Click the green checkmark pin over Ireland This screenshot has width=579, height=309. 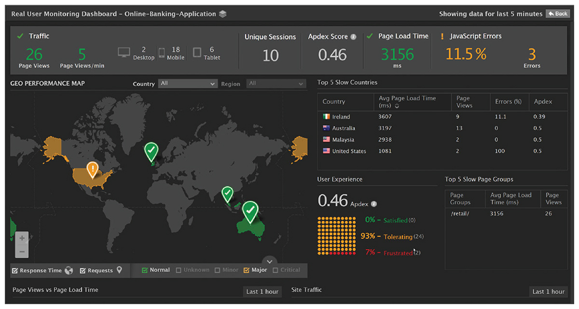152,151
